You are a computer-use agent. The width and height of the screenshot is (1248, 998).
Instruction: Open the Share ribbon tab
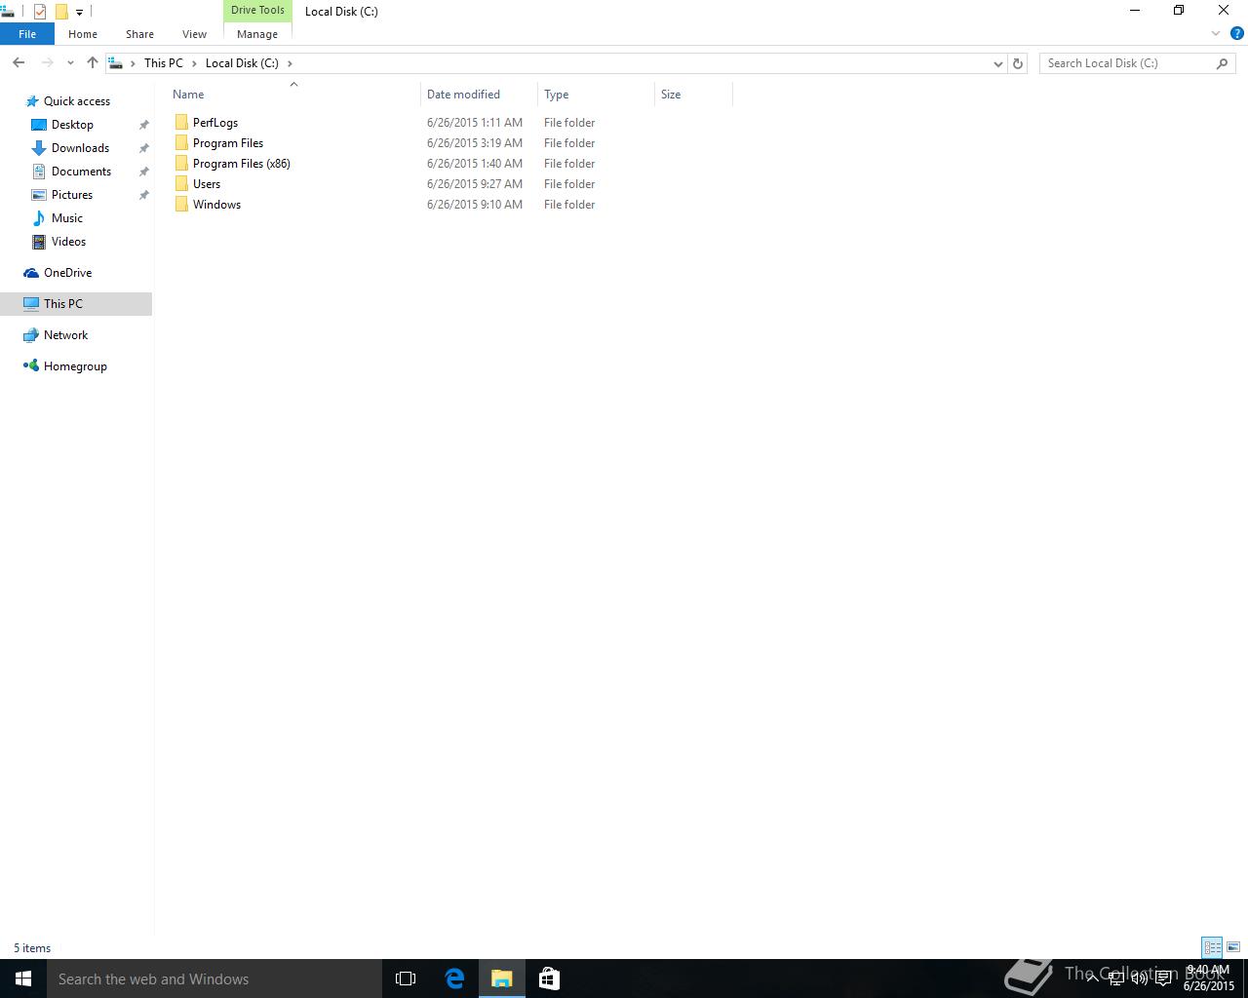[x=139, y=34]
